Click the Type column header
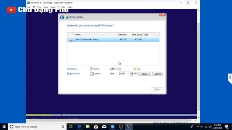232x130 pixels. 151,35
